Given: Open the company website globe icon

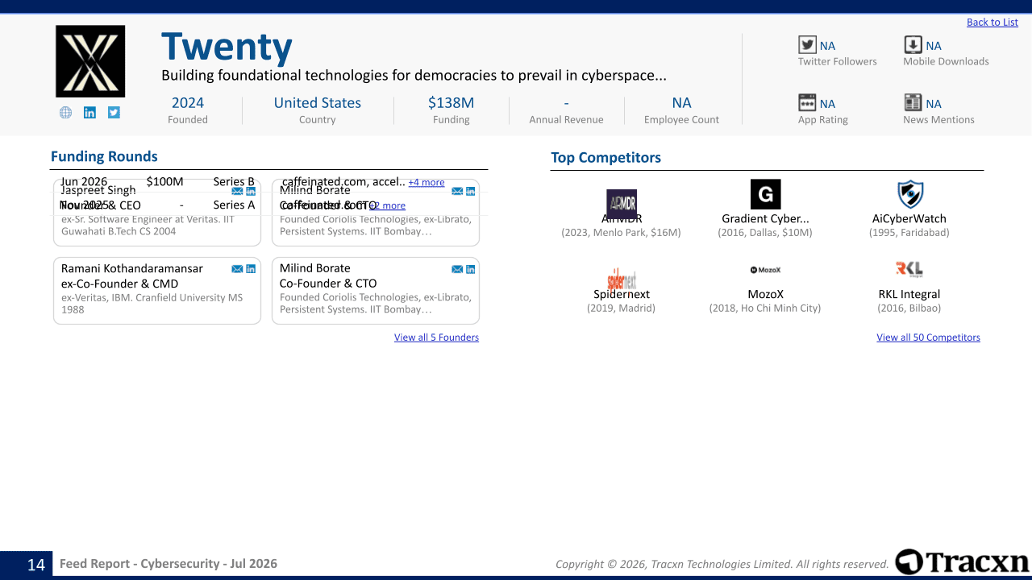Looking at the screenshot, I should tap(66, 113).
